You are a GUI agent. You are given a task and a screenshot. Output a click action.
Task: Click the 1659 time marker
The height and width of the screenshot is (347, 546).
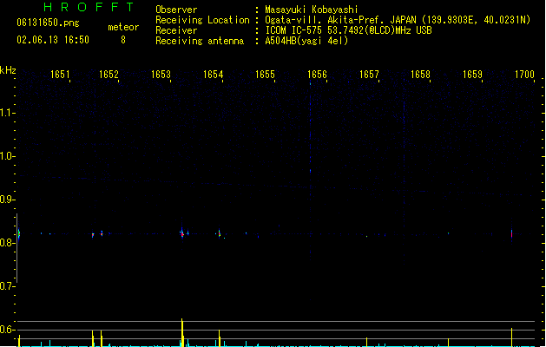point(472,75)
